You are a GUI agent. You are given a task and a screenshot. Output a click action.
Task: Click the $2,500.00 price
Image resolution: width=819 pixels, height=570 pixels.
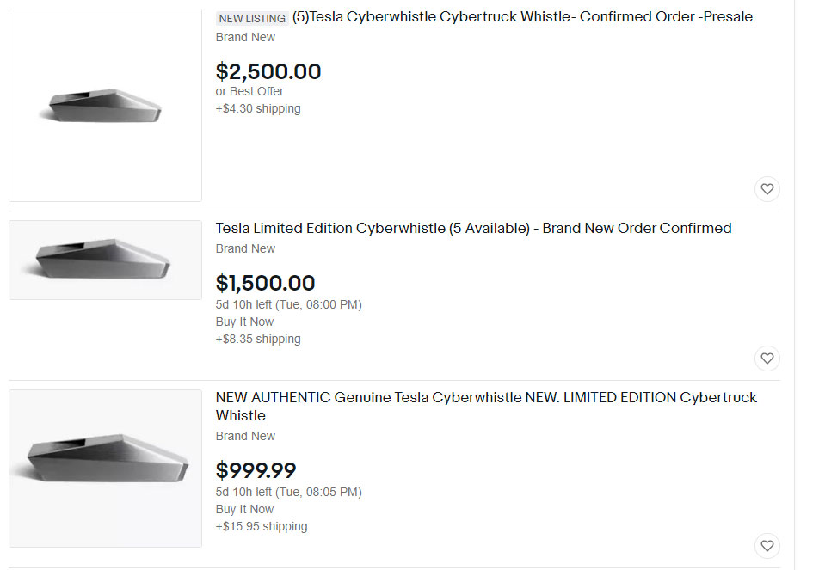[x=268, y=71]
